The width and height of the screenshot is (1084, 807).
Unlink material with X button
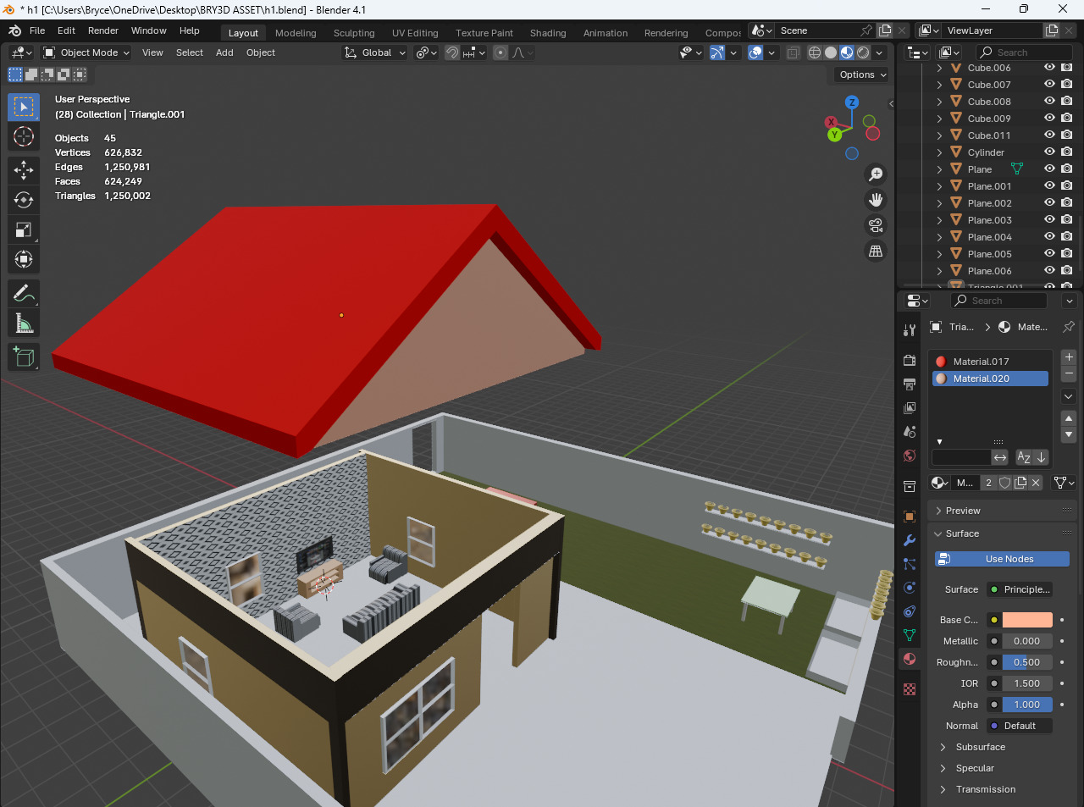[1036, 483]
